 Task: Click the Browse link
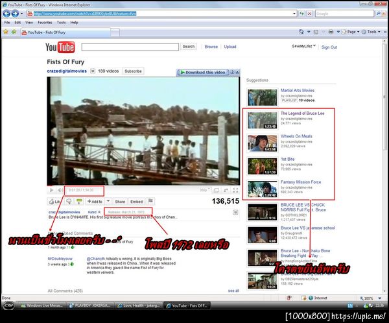(211, 47)
